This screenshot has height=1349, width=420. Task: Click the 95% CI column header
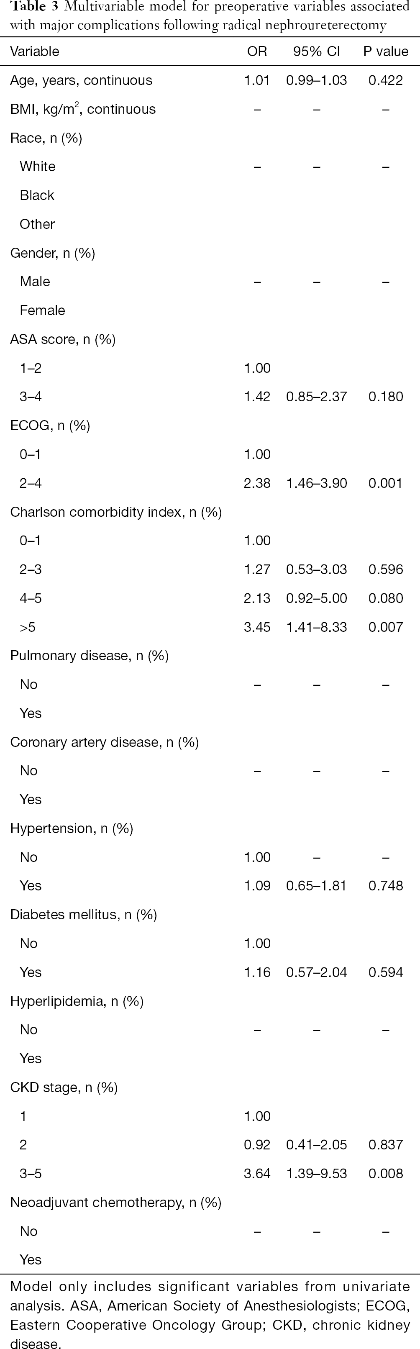pos(316,51)
